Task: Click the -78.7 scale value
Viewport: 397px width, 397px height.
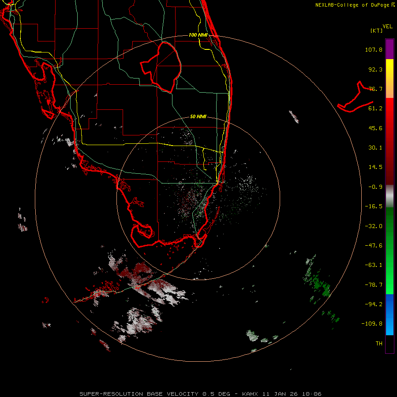Action: coord(374,285)
